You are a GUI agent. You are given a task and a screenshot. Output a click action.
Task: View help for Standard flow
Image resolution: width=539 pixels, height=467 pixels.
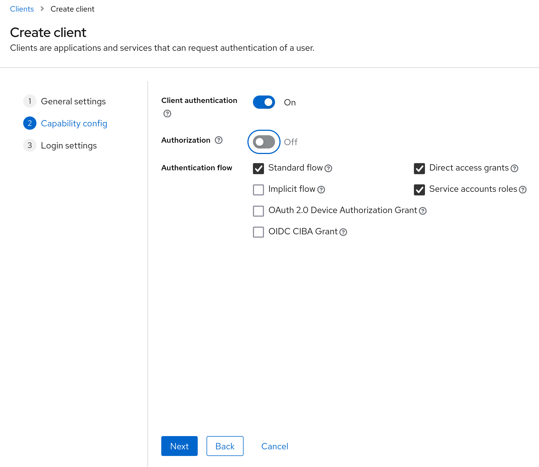328,169
